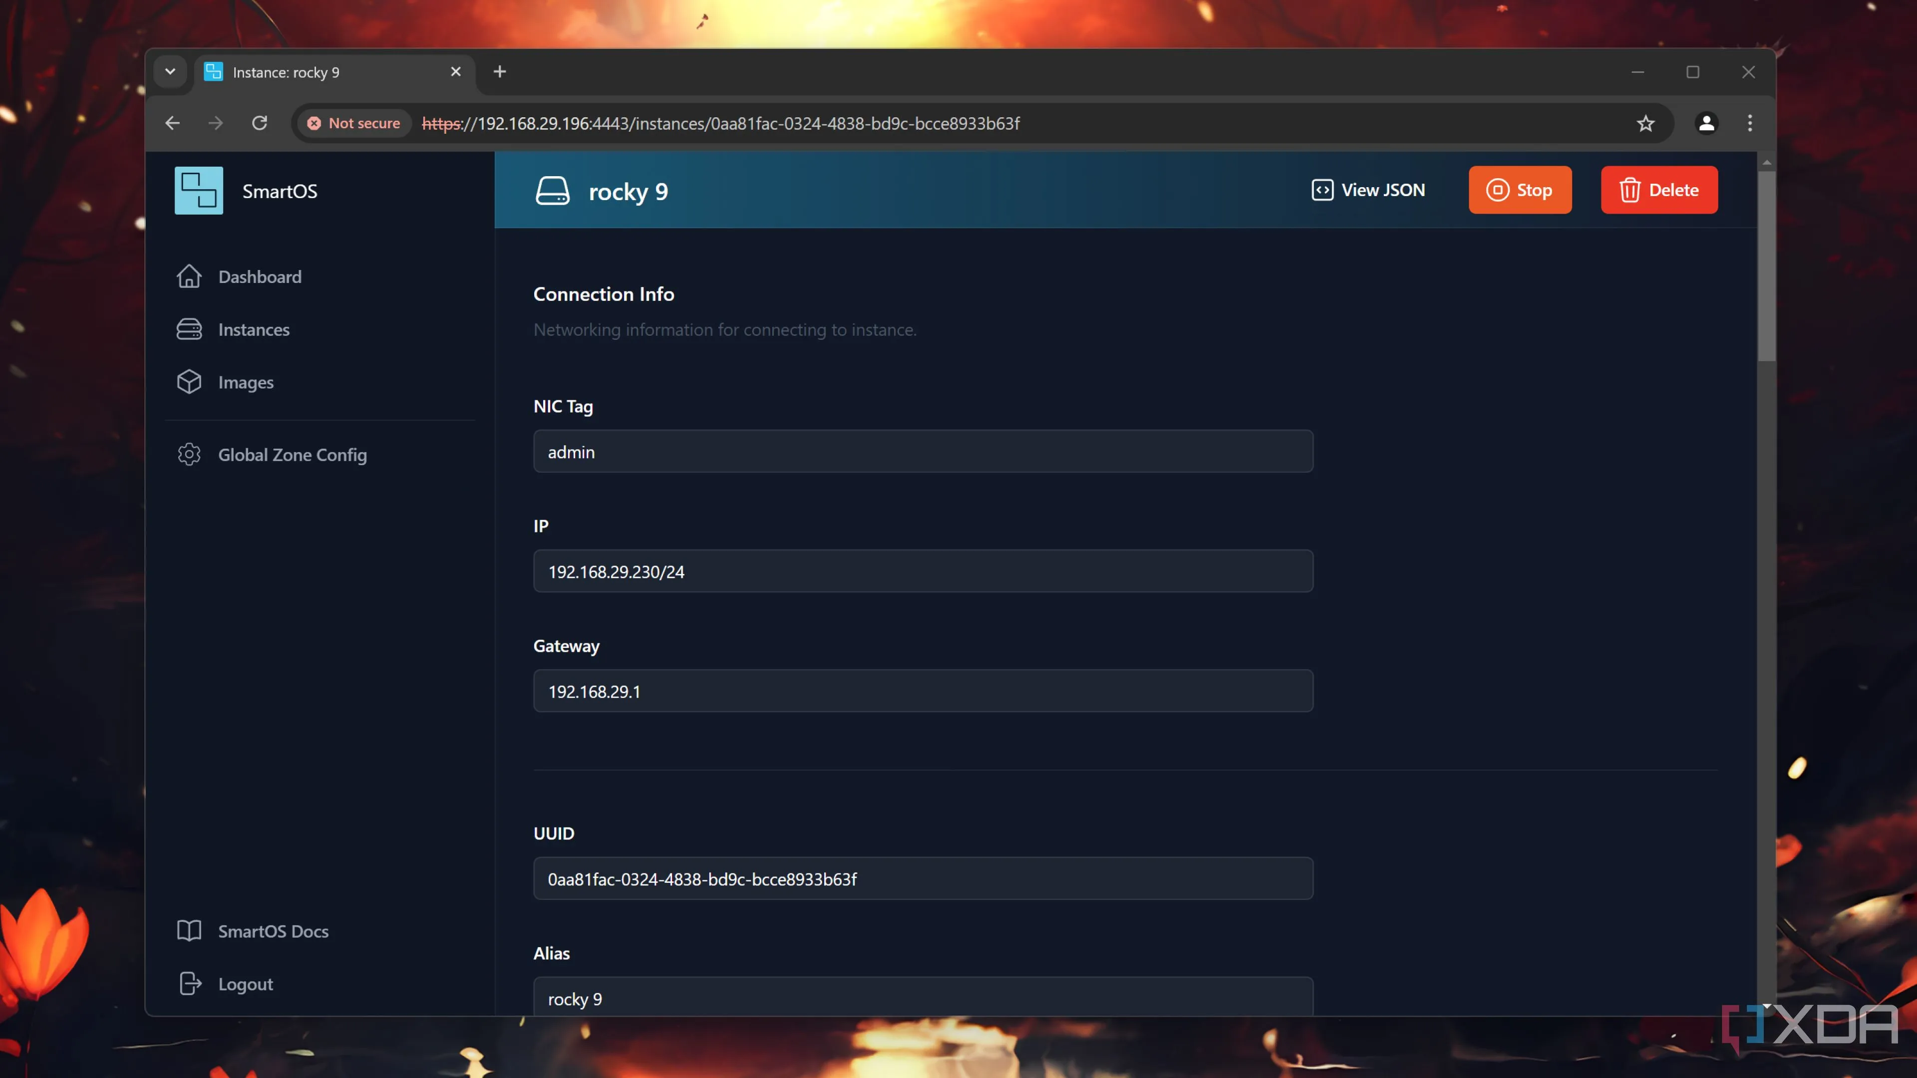Expand the browser tab search dropdown
Screen dimensions: 1917x1078
[170, 71]
